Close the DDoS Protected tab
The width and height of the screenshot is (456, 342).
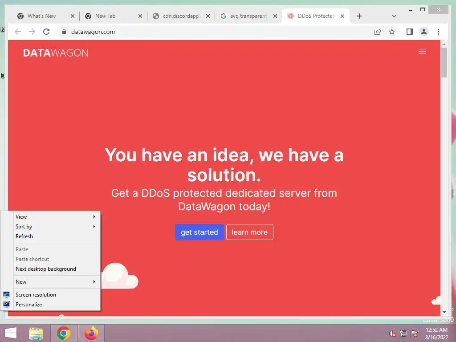342,16
